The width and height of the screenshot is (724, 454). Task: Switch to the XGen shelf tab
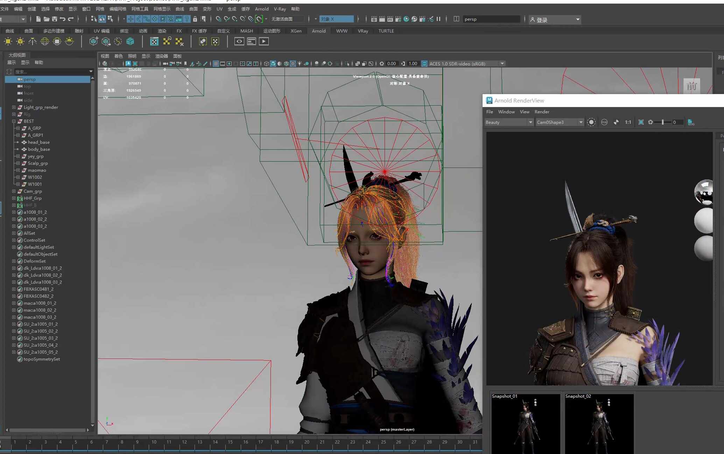point(296,31)
